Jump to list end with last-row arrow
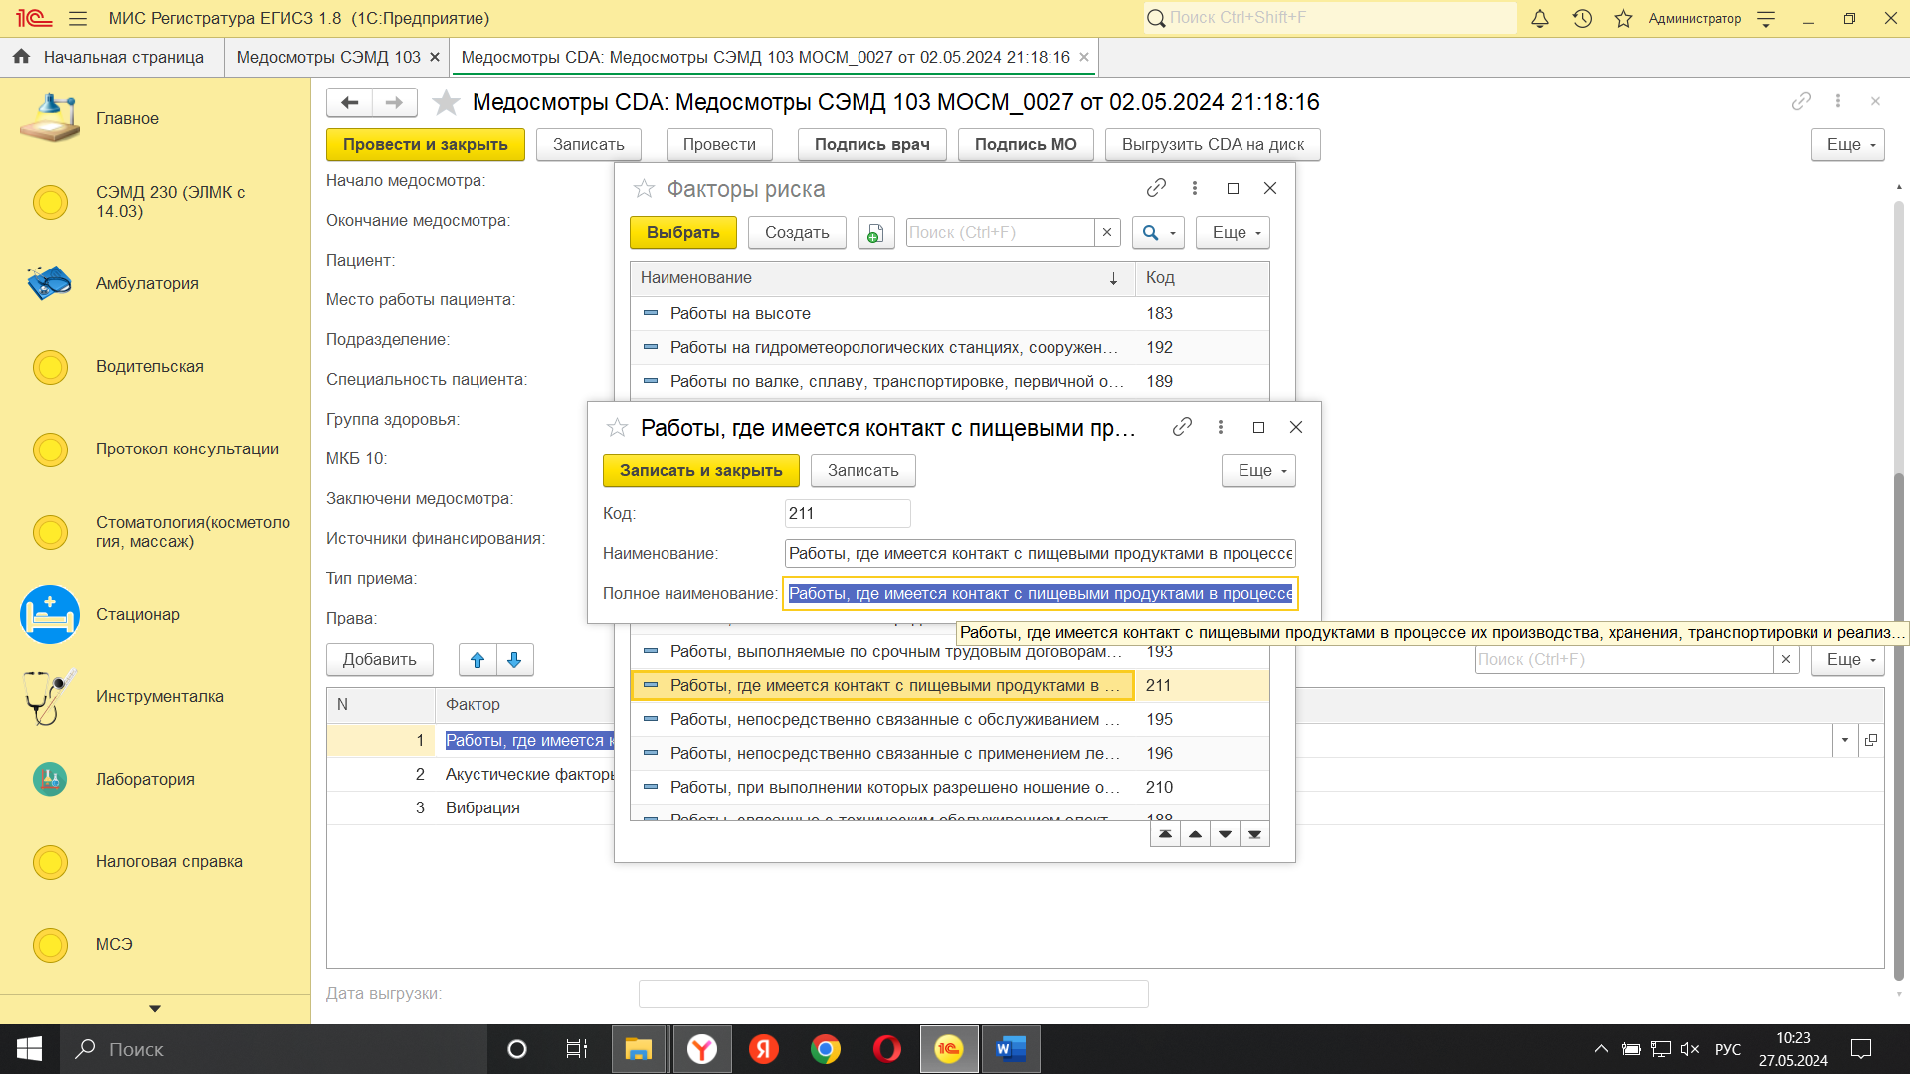1910x1074 pixels. click(x=1254, y=834)
